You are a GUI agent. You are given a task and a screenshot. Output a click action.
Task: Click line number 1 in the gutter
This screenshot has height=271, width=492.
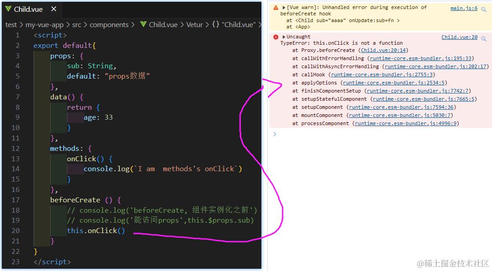18,35
